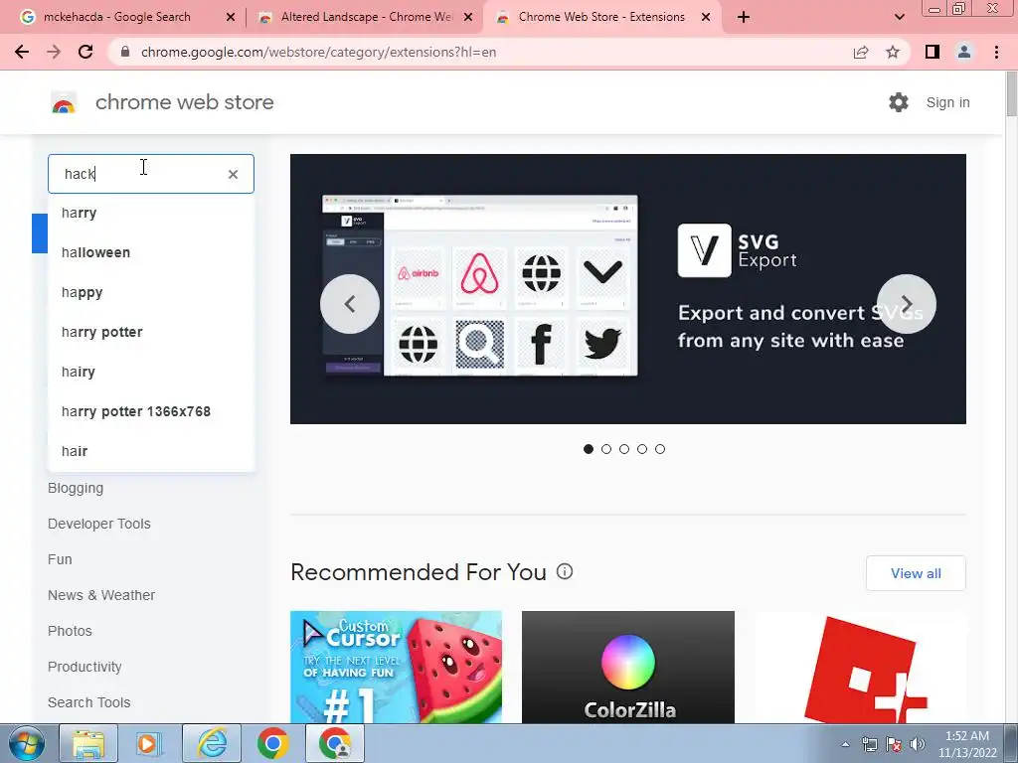Image resolution: width=1018 pixels, height=763 pixels.
Task: Open the side panel icon
Action: point(933,52)
